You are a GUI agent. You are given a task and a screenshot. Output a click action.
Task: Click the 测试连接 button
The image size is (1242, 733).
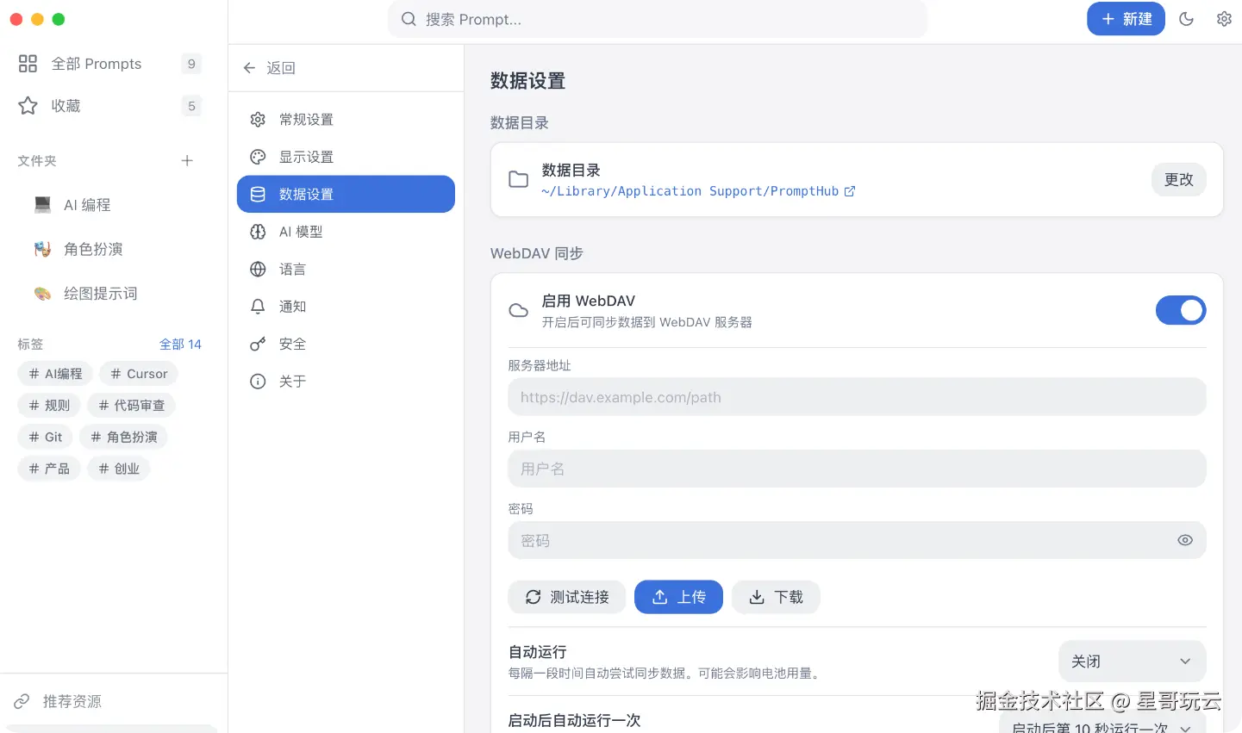(x=567, y=597)
